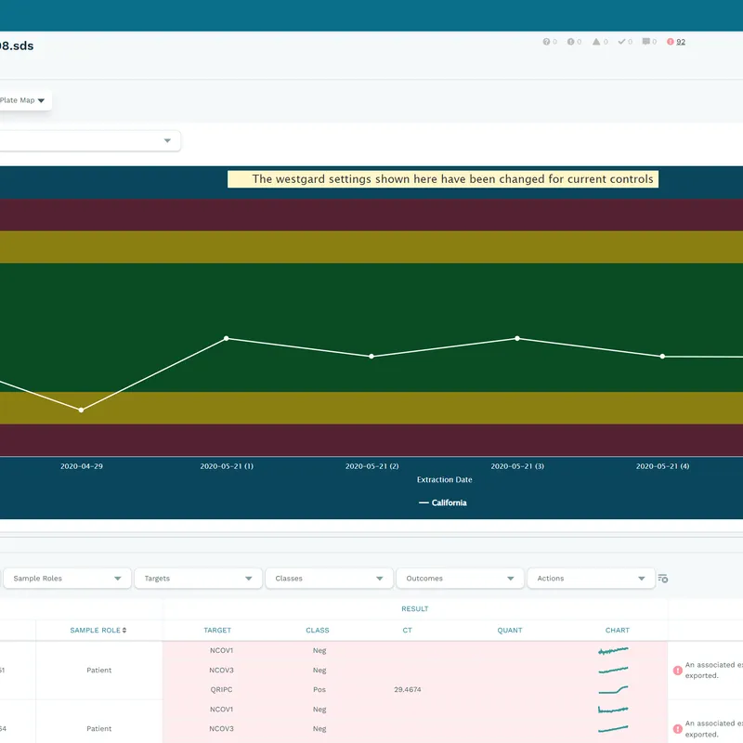Click the warning triangle counter icon
Screen dimensions: 743x743
(x=596, y=42)
